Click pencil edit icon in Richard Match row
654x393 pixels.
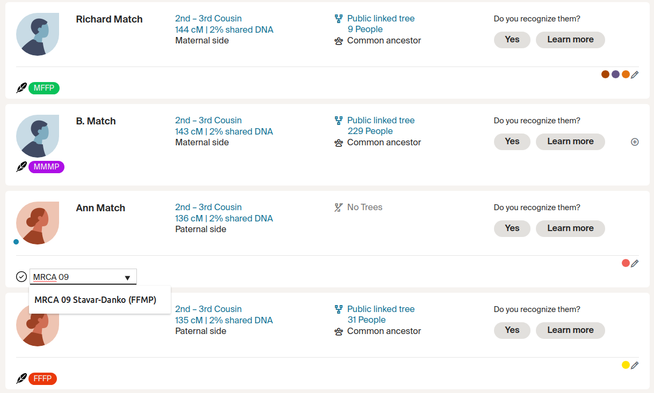tap(635, 75)
